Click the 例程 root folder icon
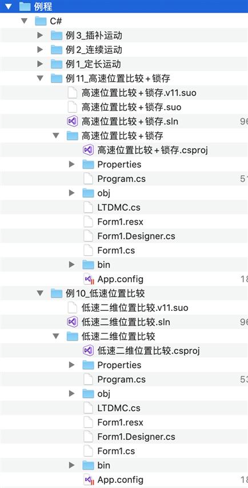Image resolution: width=248 pixels, height=488 pixels. pos(25,6)
